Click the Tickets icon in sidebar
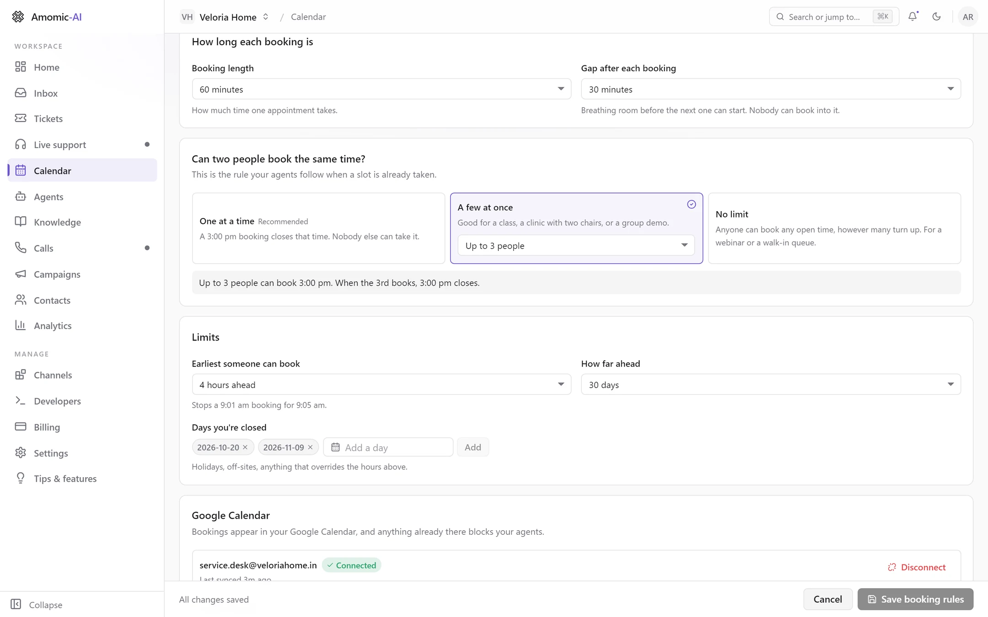 (x=21, y=118)
